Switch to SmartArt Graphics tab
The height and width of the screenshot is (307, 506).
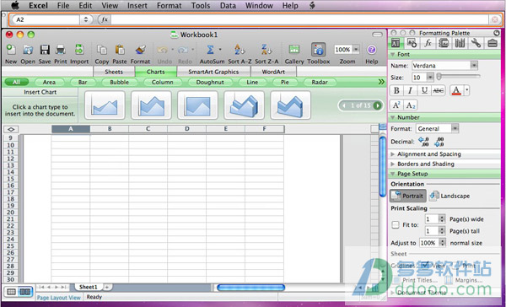(x=213, y=72)
